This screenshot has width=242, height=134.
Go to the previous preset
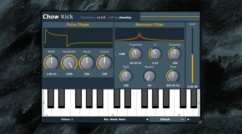tap(147, 119)
